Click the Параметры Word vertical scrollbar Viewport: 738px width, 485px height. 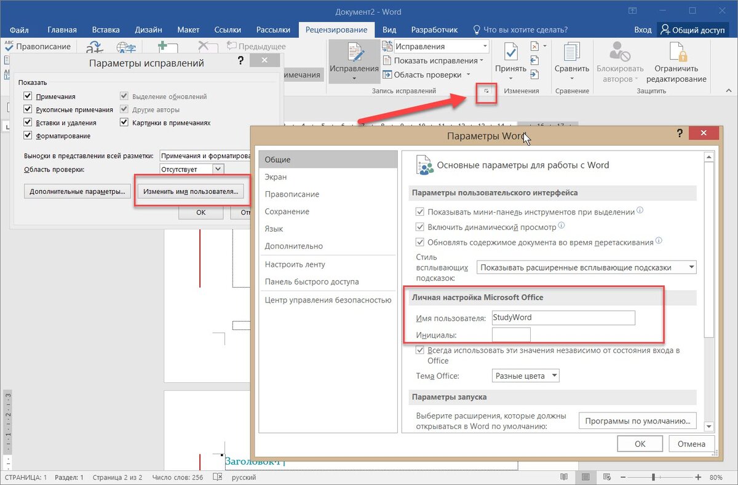point(709,292)
